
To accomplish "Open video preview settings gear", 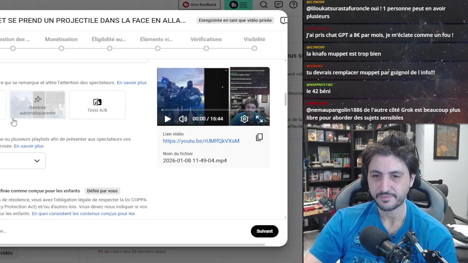I will pyautogui.click(x=244, y=119).
